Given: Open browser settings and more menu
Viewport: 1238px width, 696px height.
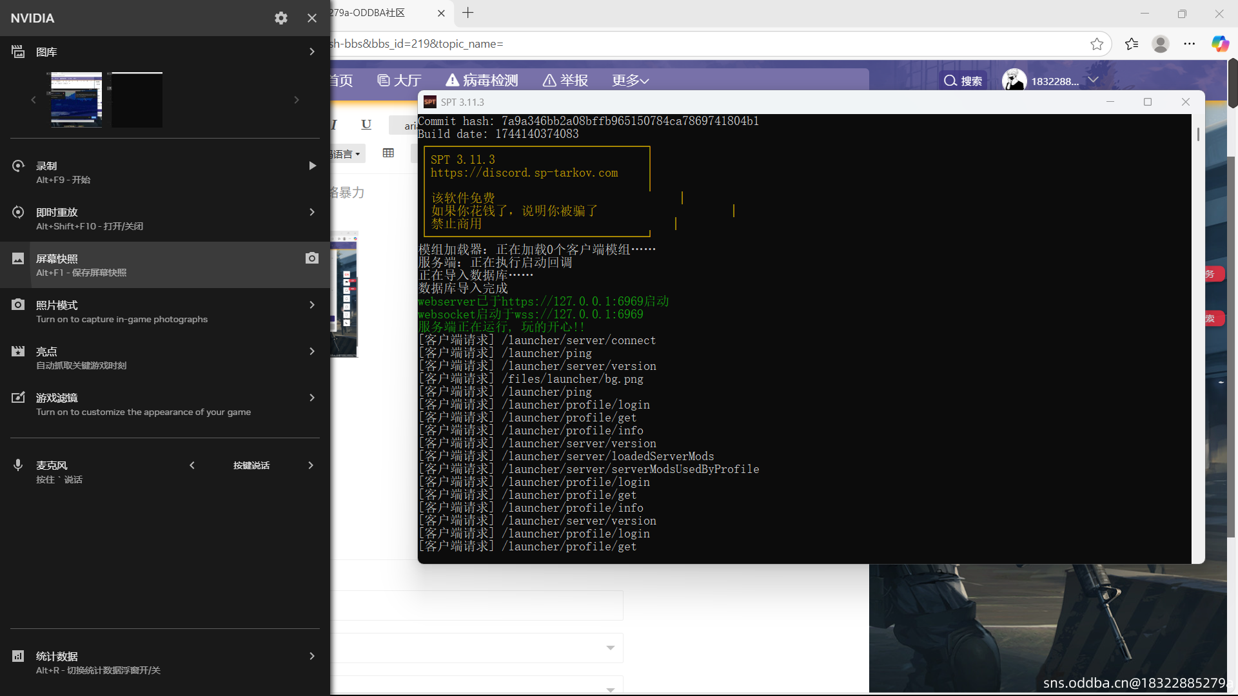Looking at the screenshot, I should [1190, 44].
